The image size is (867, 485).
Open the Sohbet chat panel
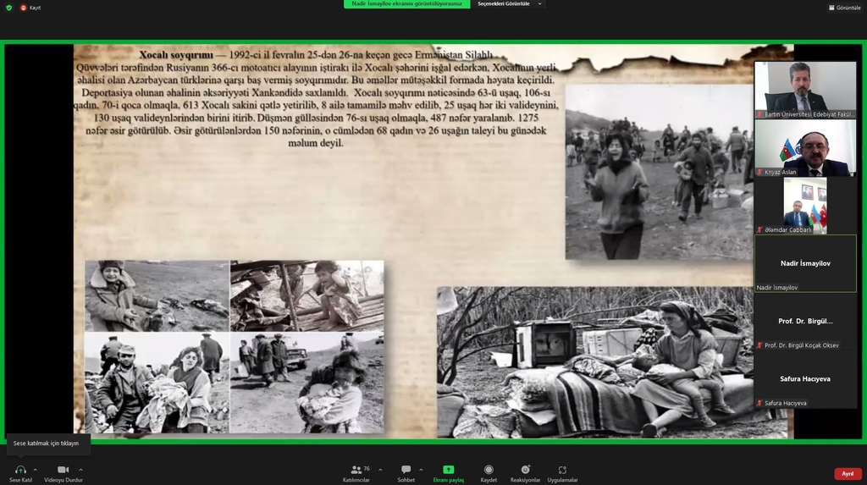point(406,470)
